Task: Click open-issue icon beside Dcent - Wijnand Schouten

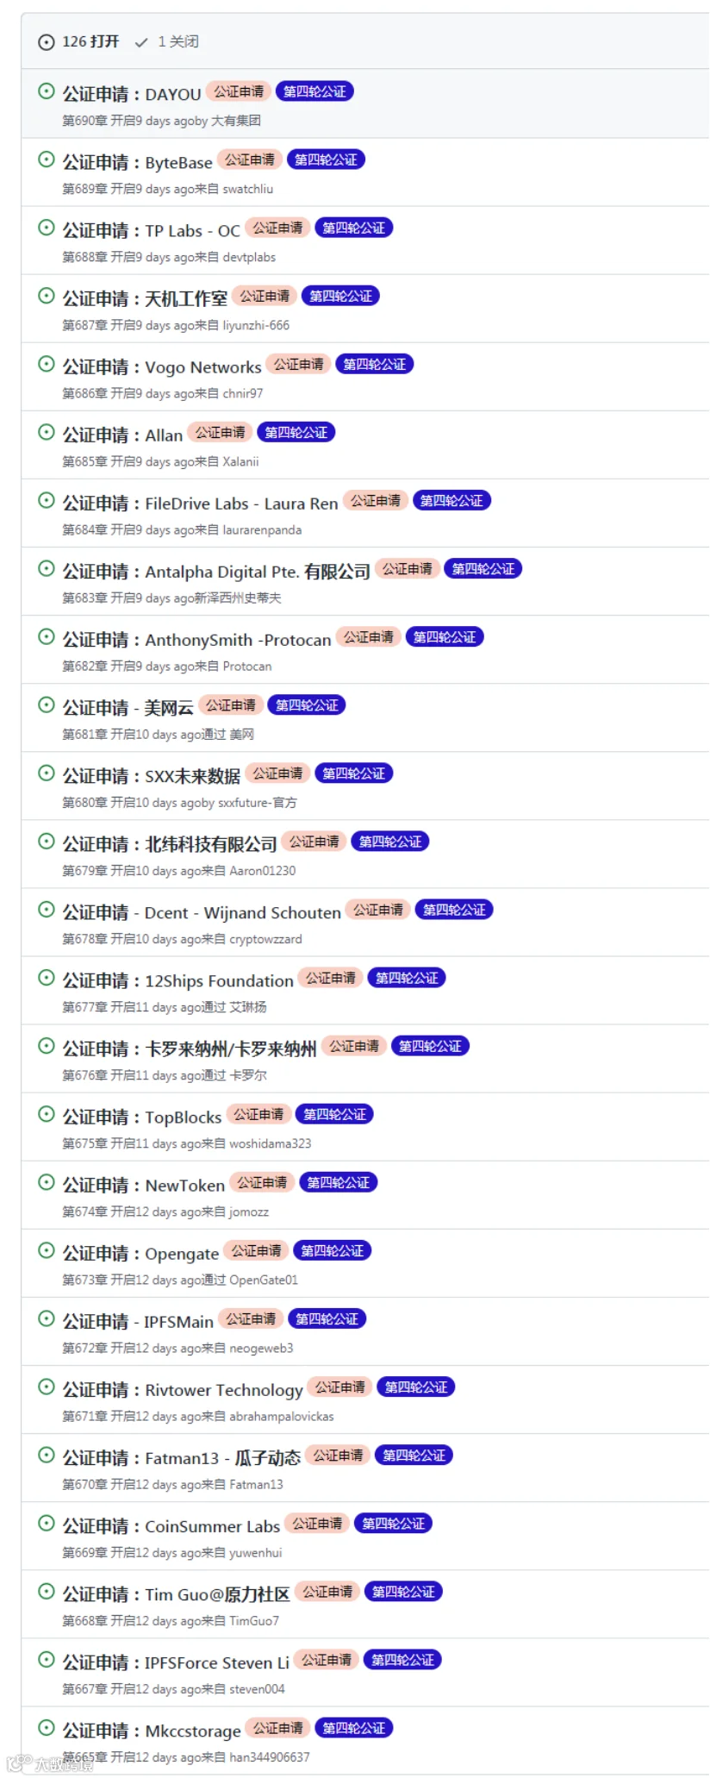Action: click(x=47, y=908)
